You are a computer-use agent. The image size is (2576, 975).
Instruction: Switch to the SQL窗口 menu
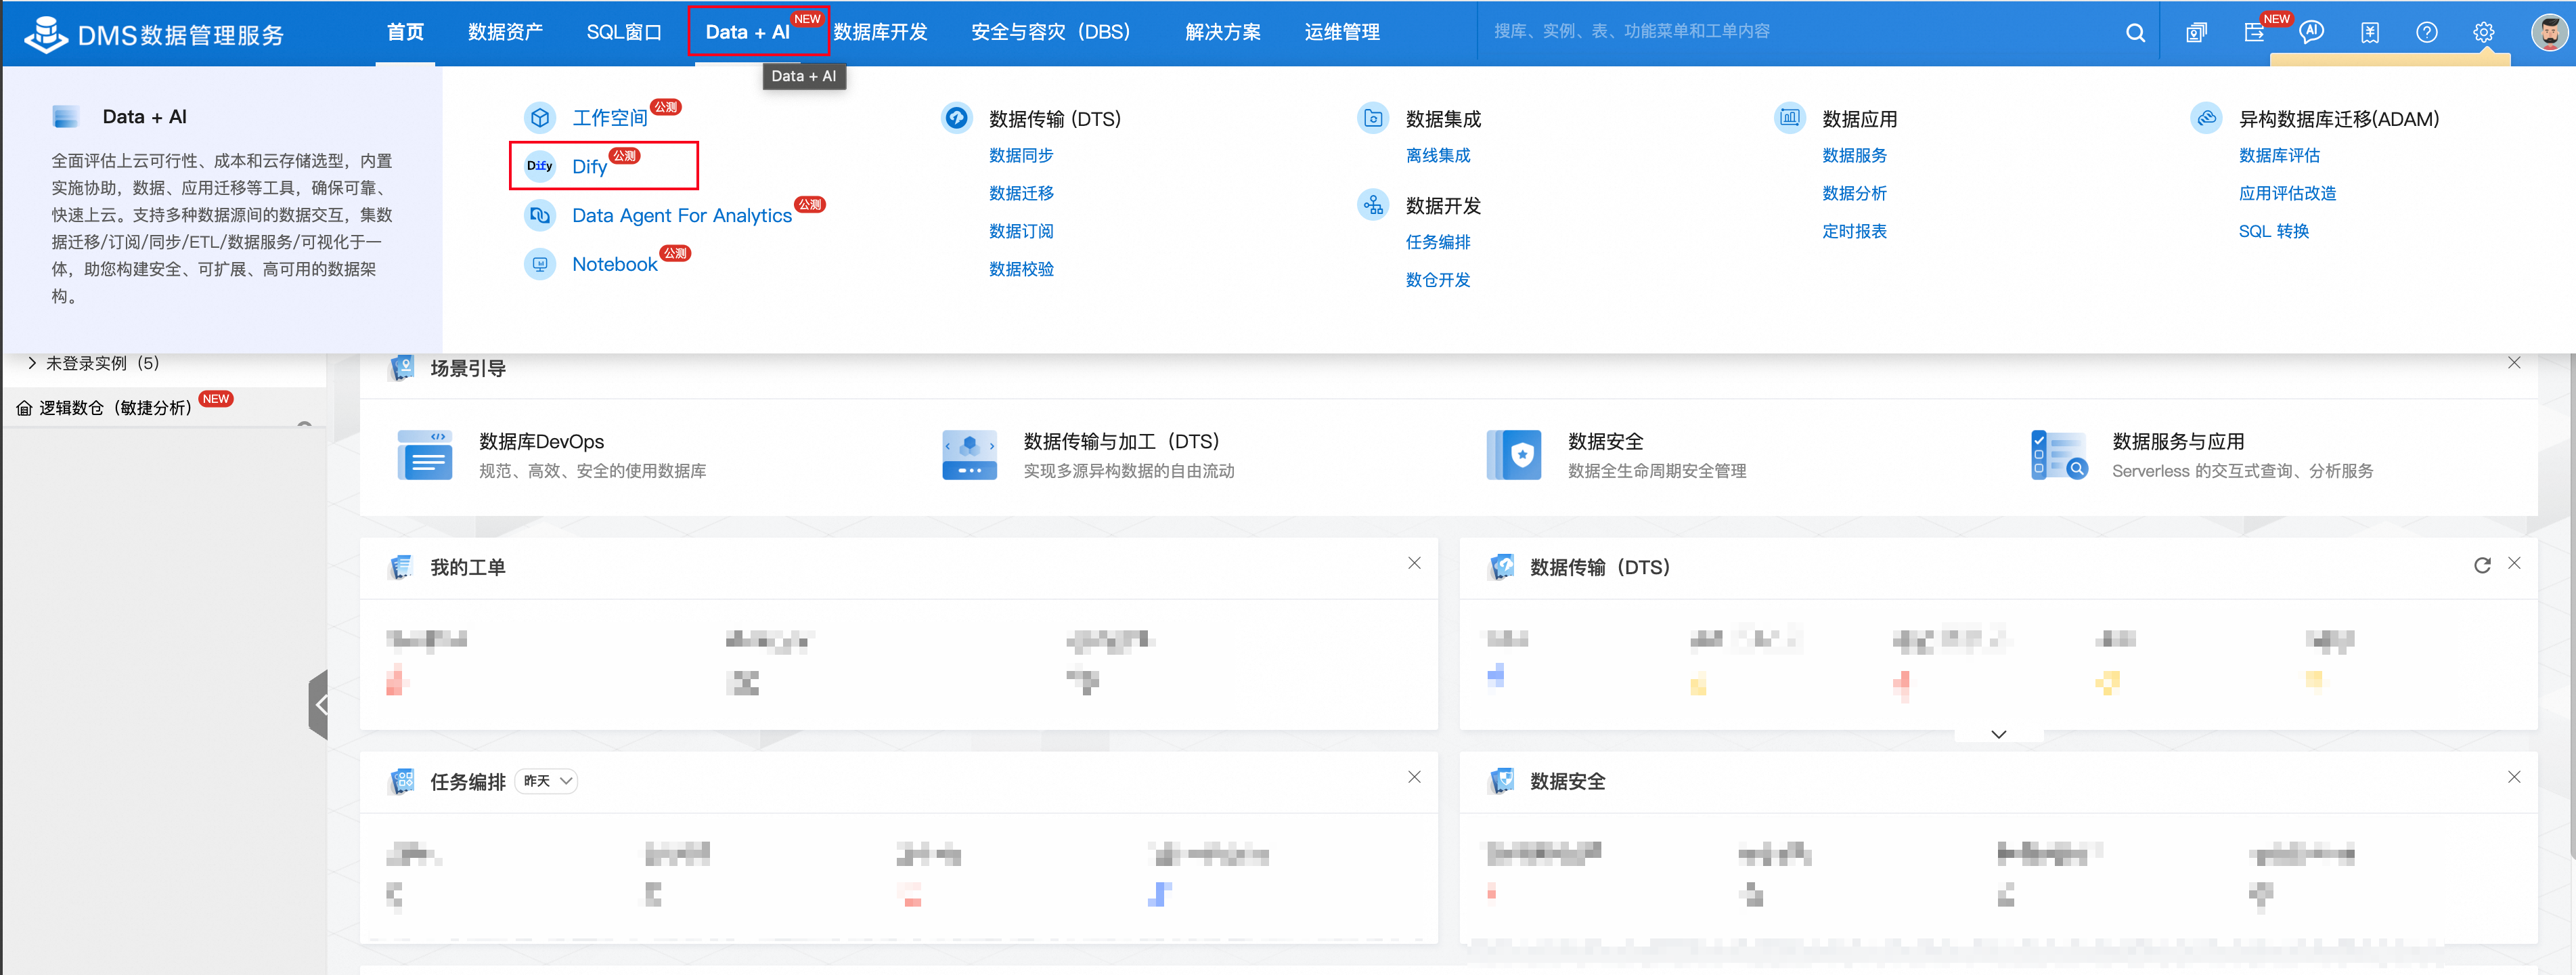coord(623,33)
